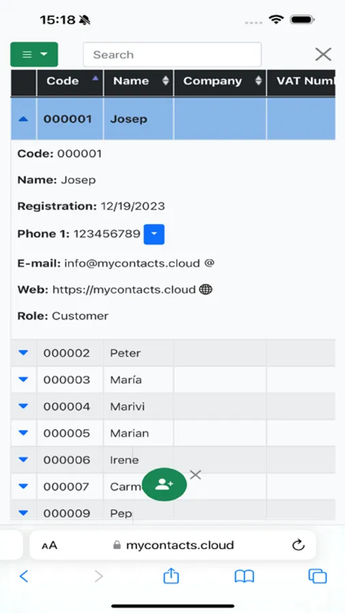Expand the María row
Image resolution: width=345 pixels, height=613 pixels.
(x=23, y=379)
